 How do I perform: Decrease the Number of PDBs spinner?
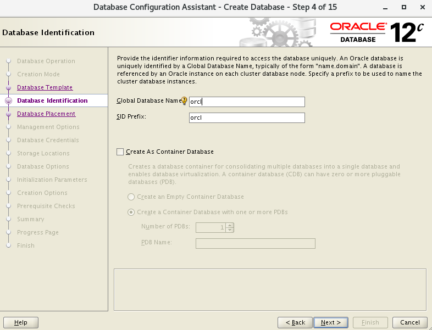(230, 230)
